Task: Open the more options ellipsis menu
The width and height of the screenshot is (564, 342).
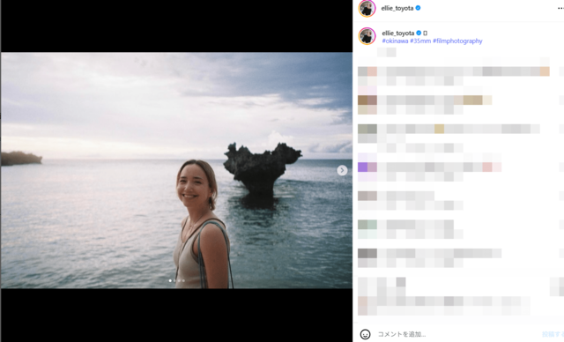Action: [560, 8]
